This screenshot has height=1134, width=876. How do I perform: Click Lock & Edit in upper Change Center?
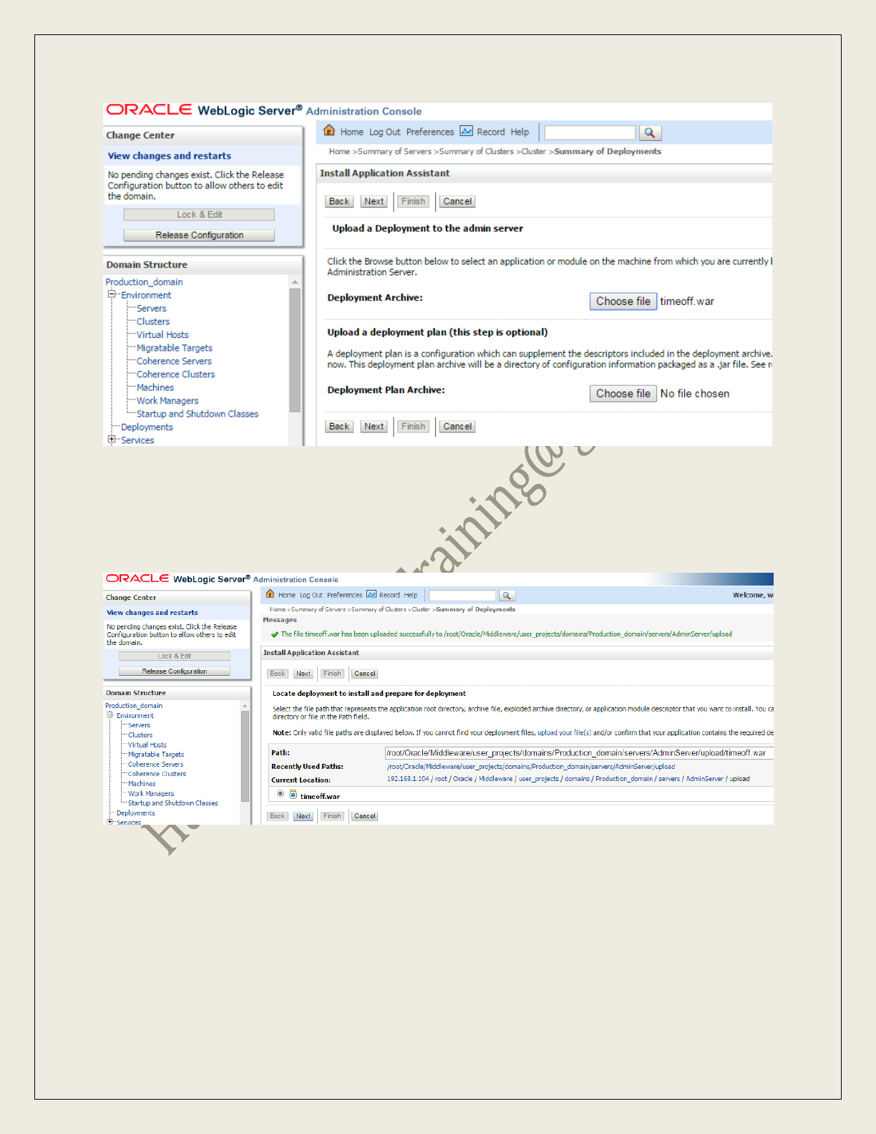click(x=199, y=215)
